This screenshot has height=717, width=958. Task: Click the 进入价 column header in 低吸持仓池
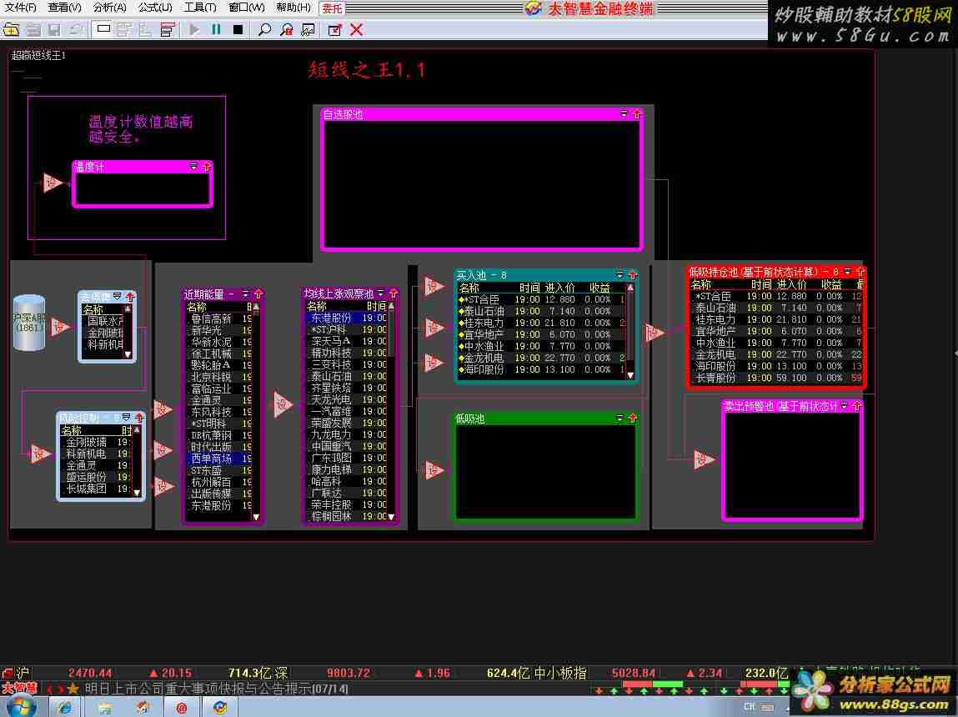tap(791, 284)
